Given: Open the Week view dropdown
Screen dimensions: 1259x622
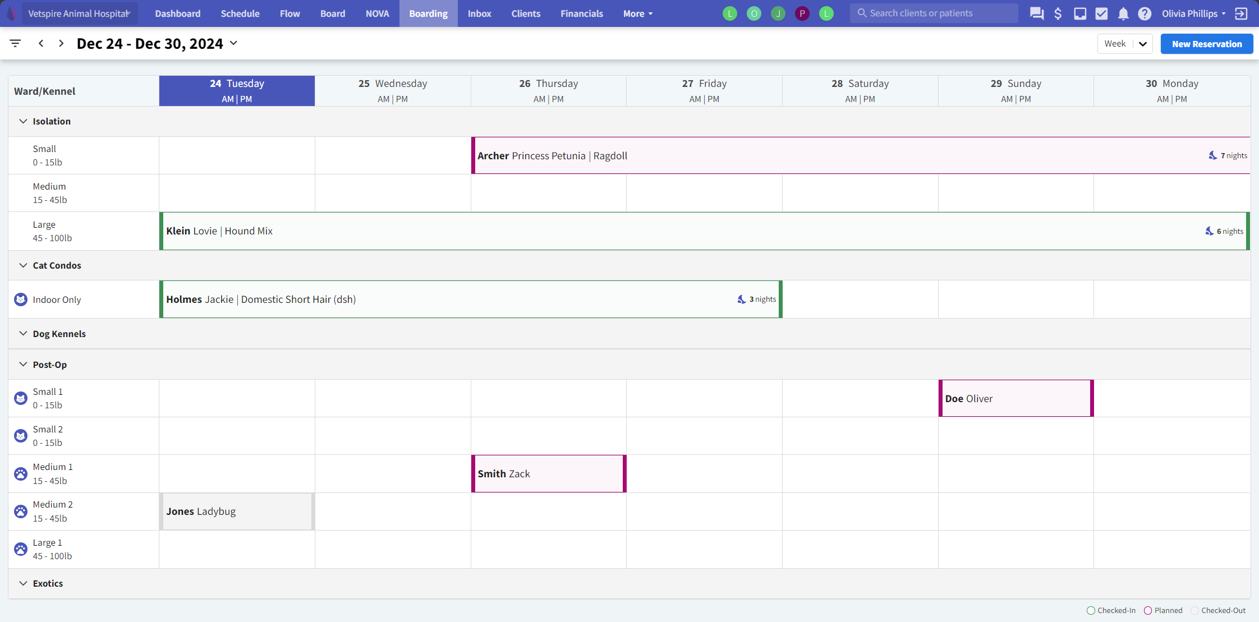Looking at the screenshot, I should [x=1124, y=44].
